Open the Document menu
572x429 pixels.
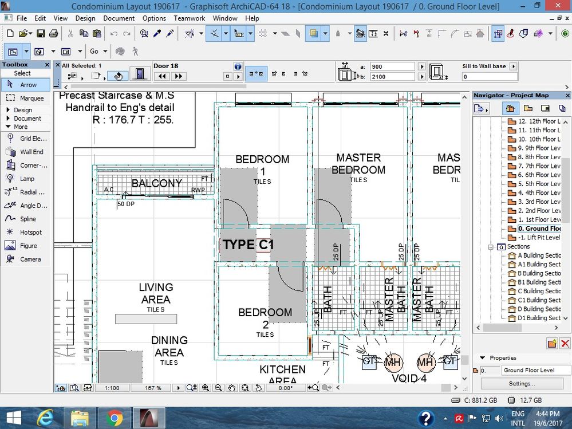coord(119,18)
